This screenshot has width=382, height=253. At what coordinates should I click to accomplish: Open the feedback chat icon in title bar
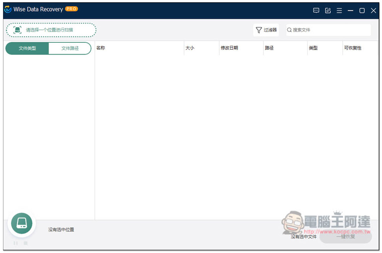pyautogui.click(x=316, y=10)
